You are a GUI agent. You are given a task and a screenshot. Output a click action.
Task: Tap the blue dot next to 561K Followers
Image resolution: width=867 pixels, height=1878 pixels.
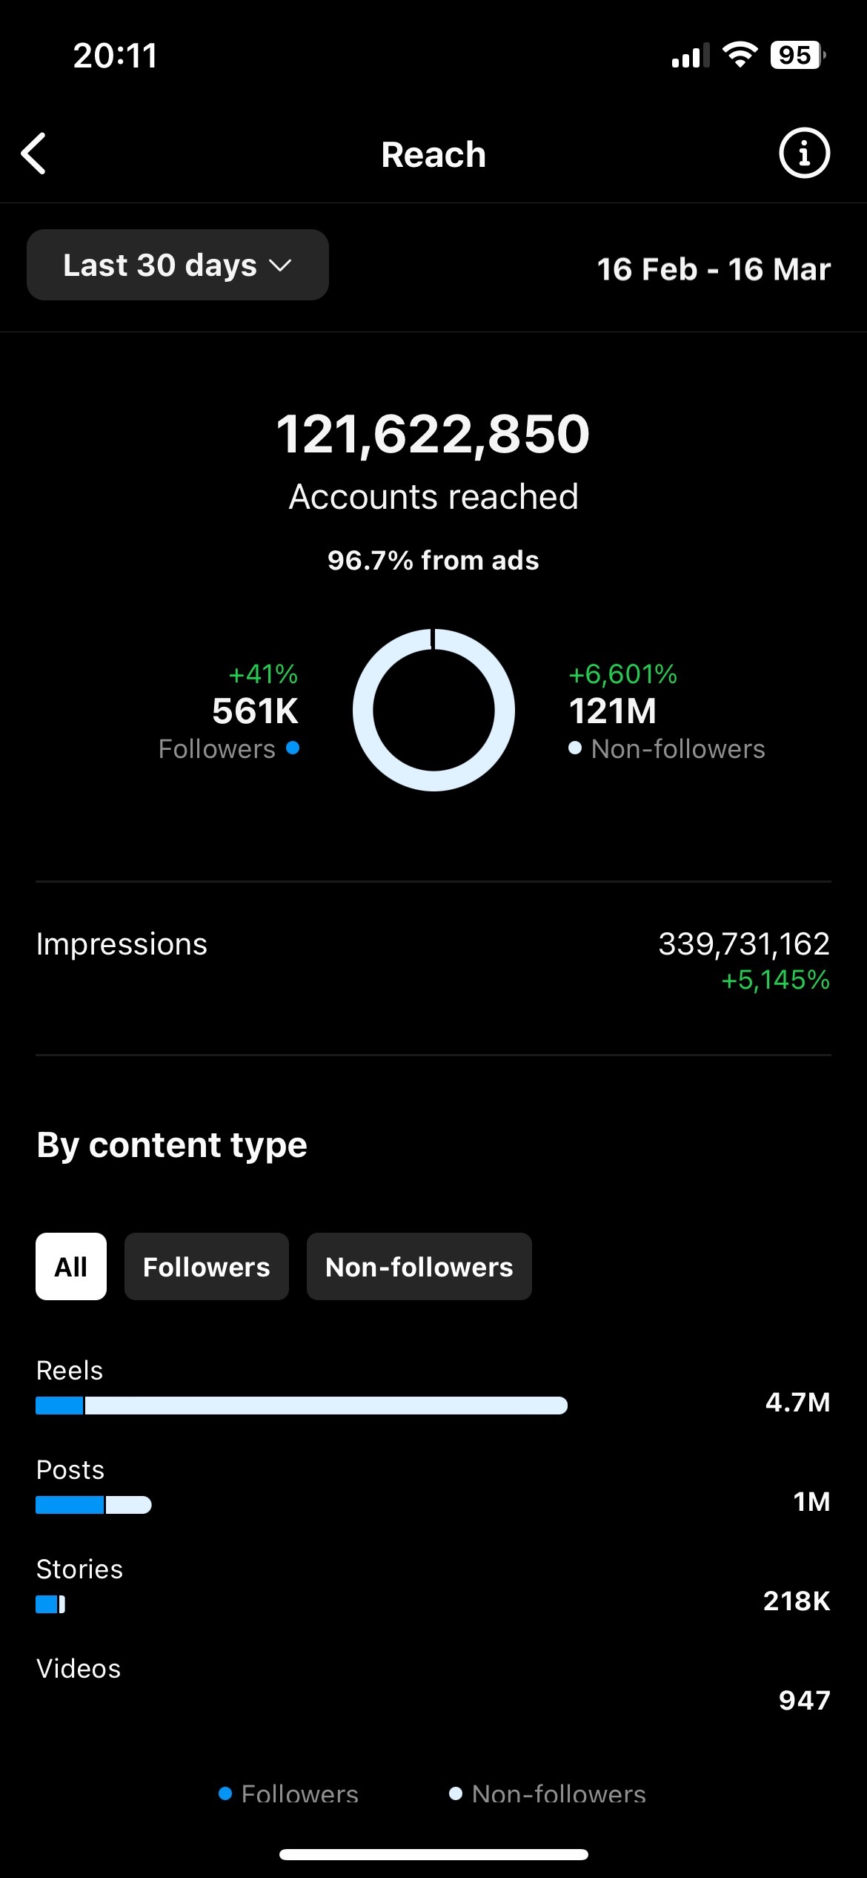[293, 749]
